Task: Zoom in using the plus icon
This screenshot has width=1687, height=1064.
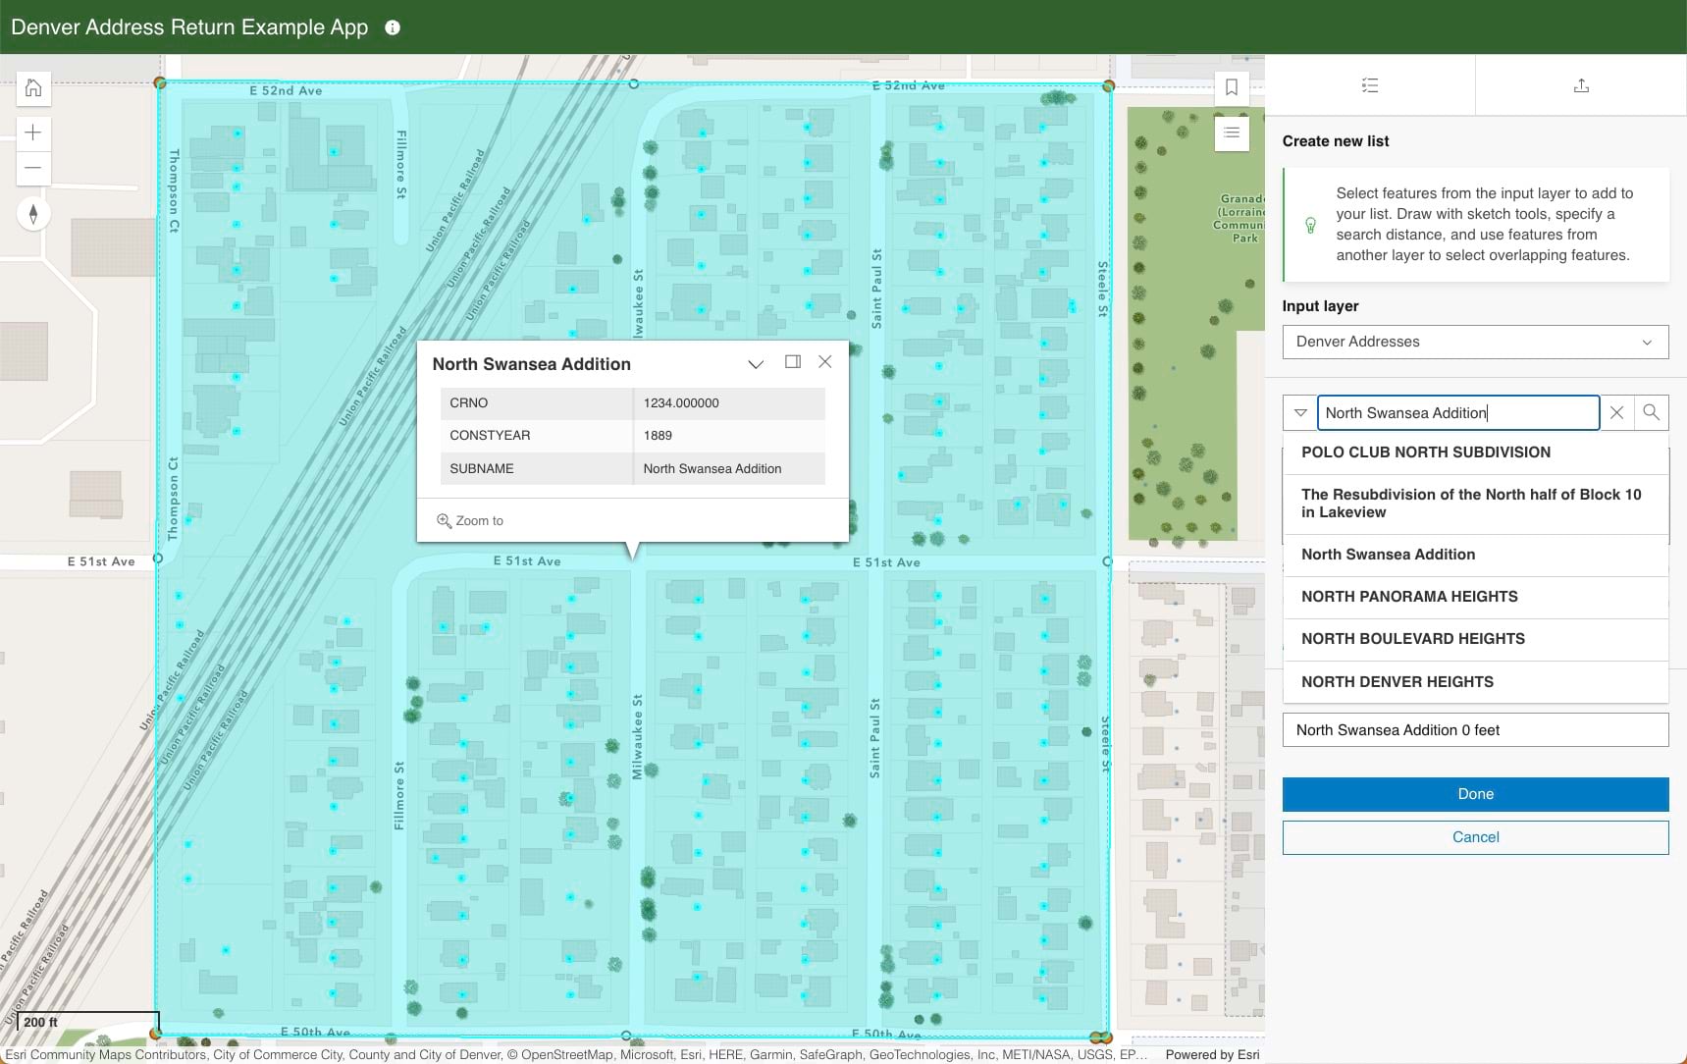Action: (x=32, y=132)
